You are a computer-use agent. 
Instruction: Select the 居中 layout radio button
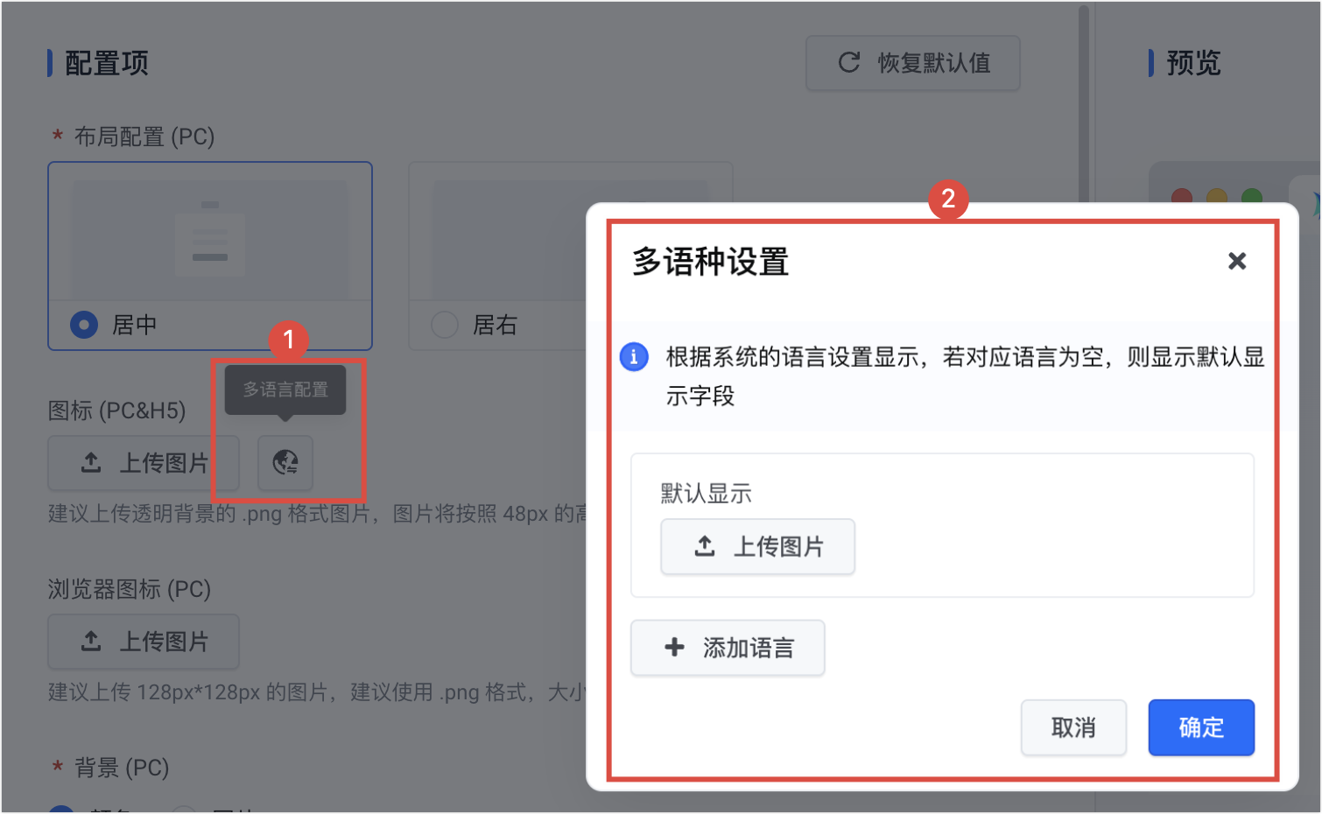(84, 325)
